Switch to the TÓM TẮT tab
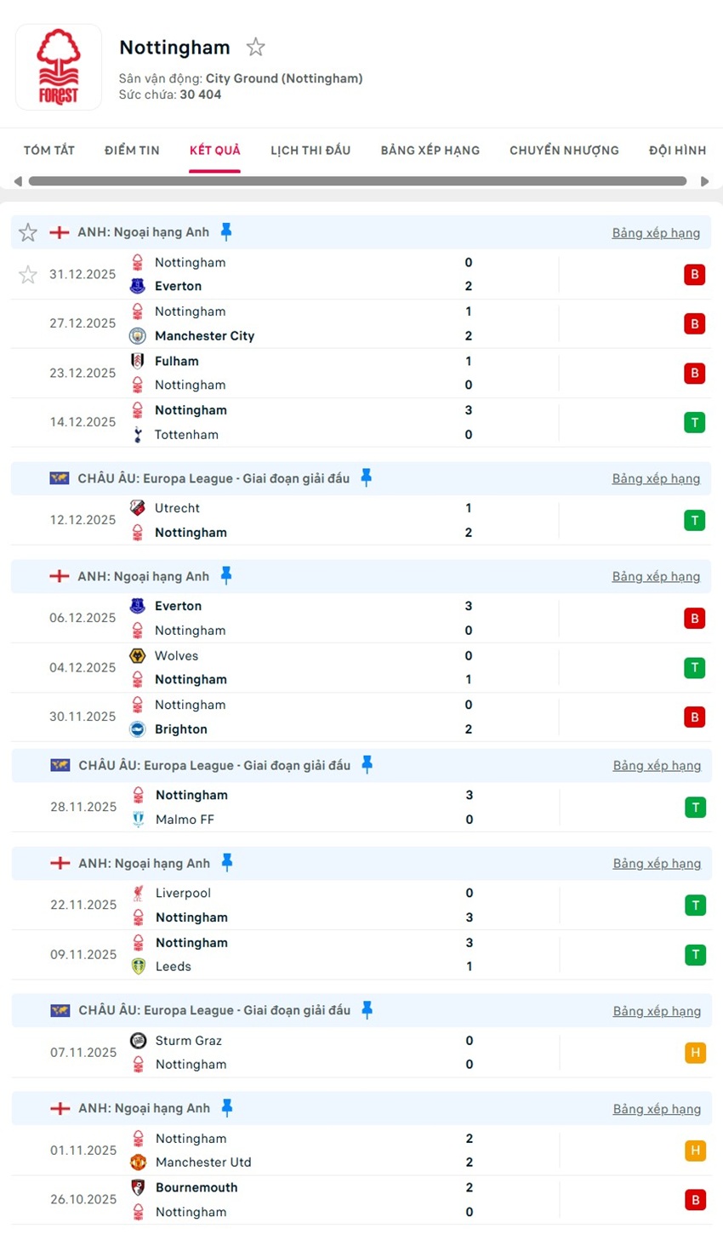723x1234 pixels. 49,151
